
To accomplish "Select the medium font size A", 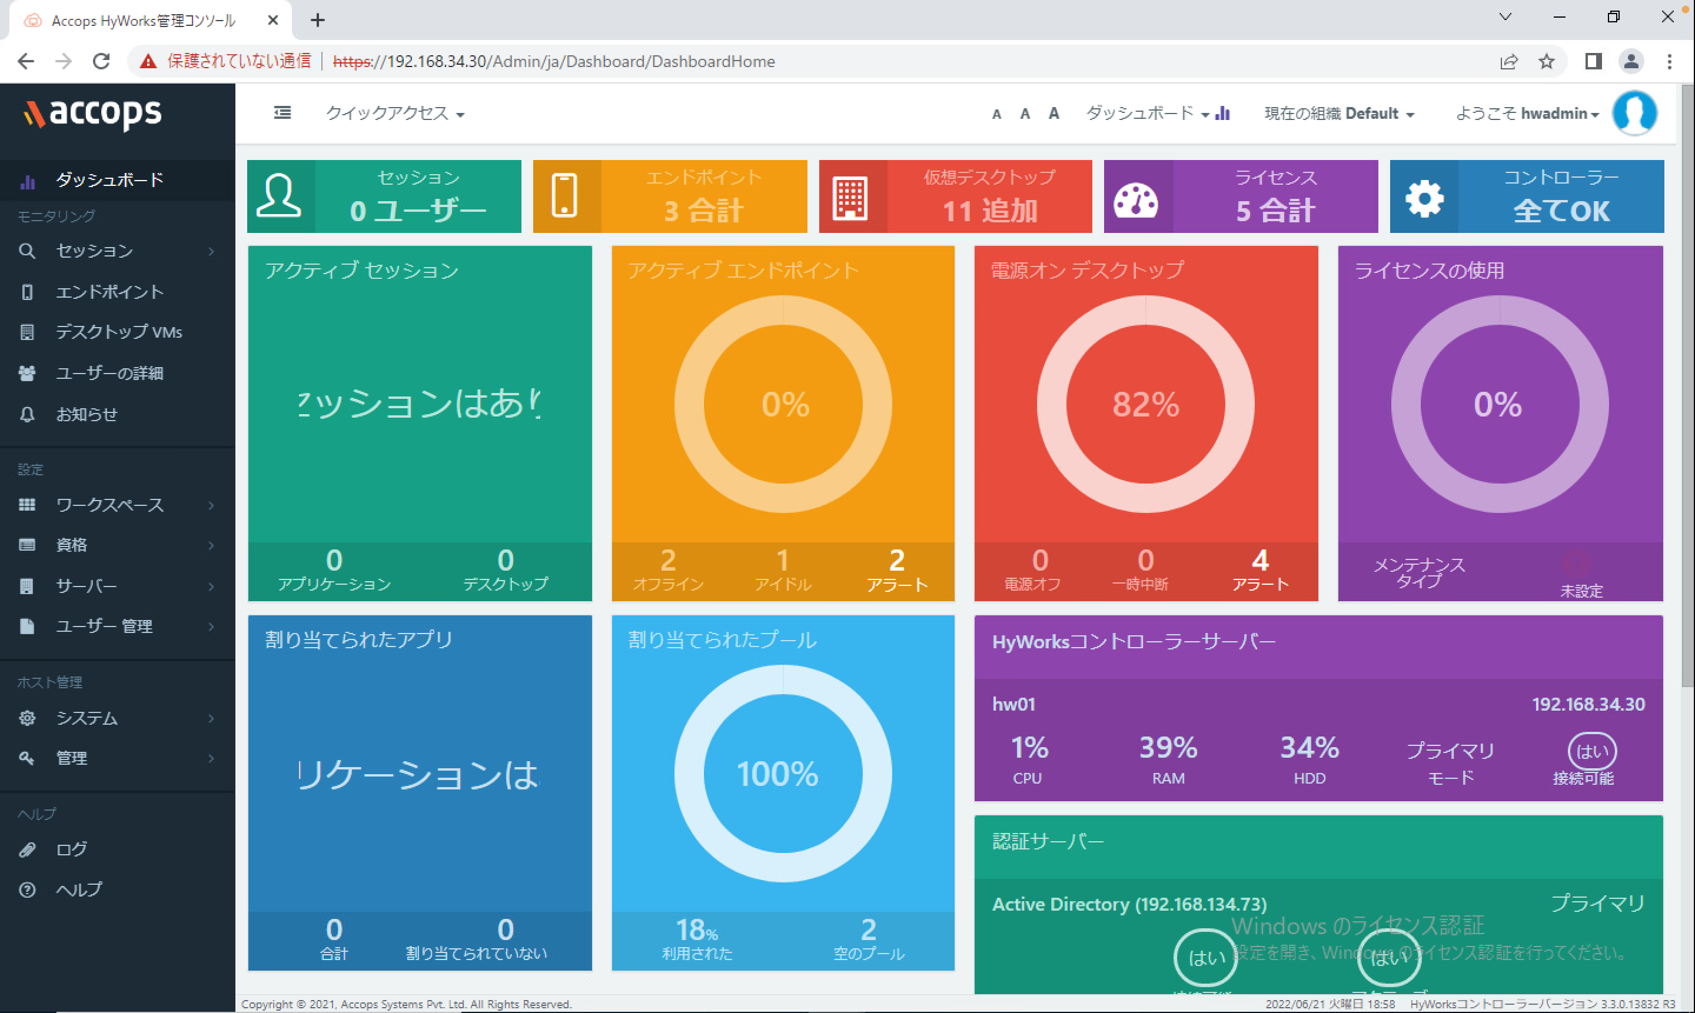I will pyautogui.click(x=1025, y=114).
